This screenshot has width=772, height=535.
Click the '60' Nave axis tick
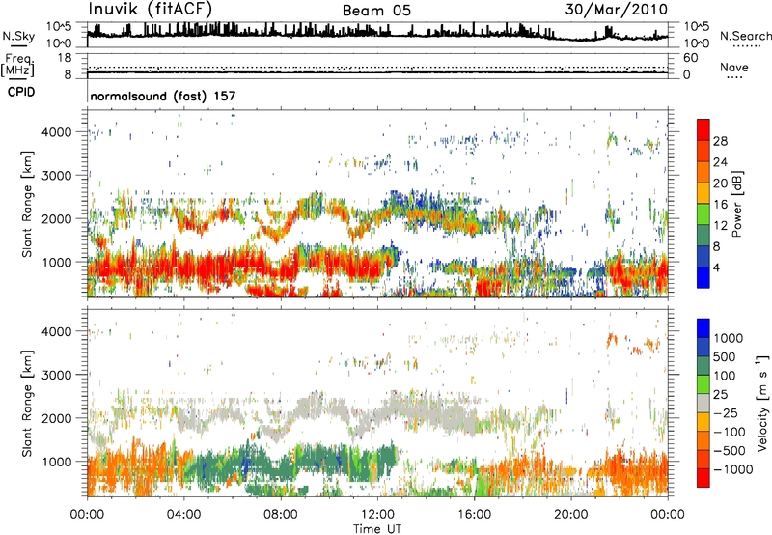pyautogui.click(x=690, y=58)
